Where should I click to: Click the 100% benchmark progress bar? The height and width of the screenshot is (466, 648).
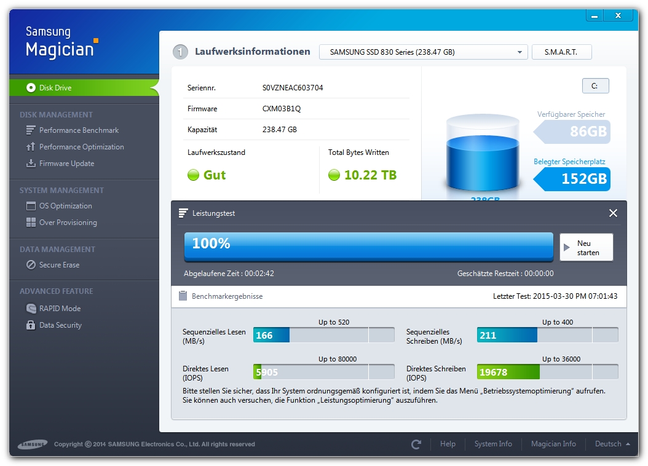368,247
